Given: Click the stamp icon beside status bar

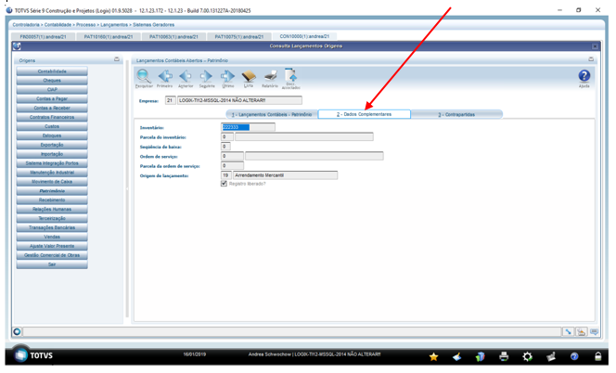Looking at the screenshot, I should tap(581, 332).
